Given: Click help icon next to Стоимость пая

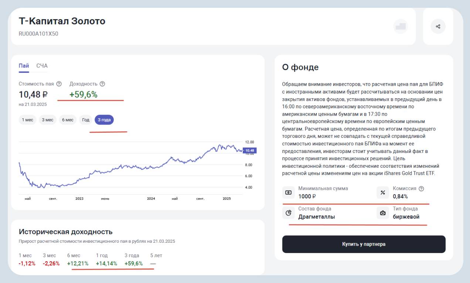Looking at the screenshot, I should pos(59,84).
